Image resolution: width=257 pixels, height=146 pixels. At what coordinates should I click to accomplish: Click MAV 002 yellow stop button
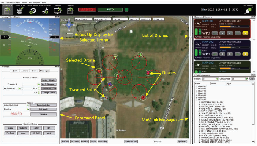point(245,54)
